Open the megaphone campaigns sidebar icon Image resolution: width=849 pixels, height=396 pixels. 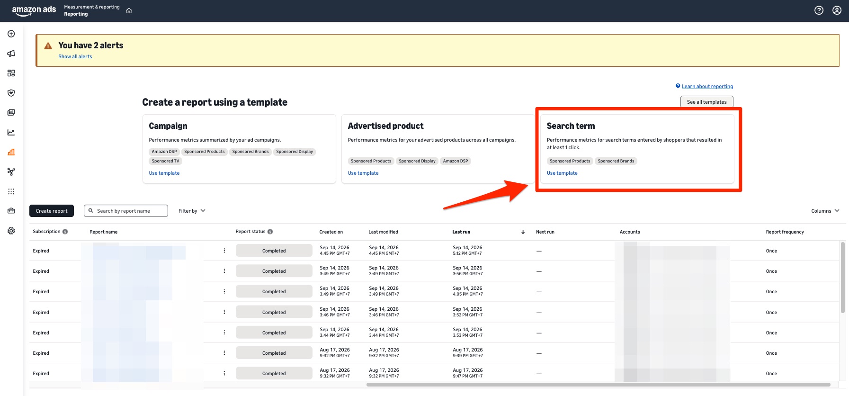(11, 54)
